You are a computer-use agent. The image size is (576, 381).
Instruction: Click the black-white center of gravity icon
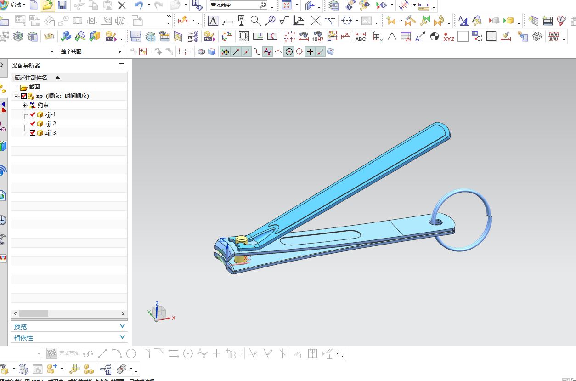[x=434, y=36]
